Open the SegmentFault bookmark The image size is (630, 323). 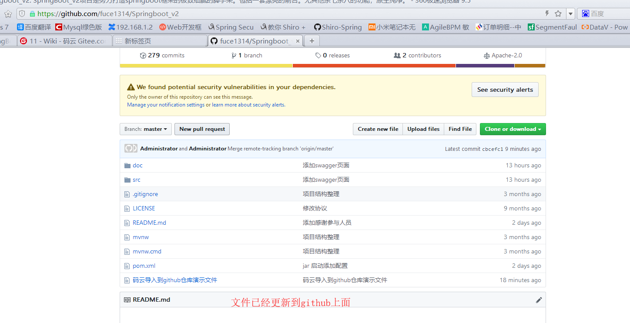pyautogui.click(x=552, y=27)
